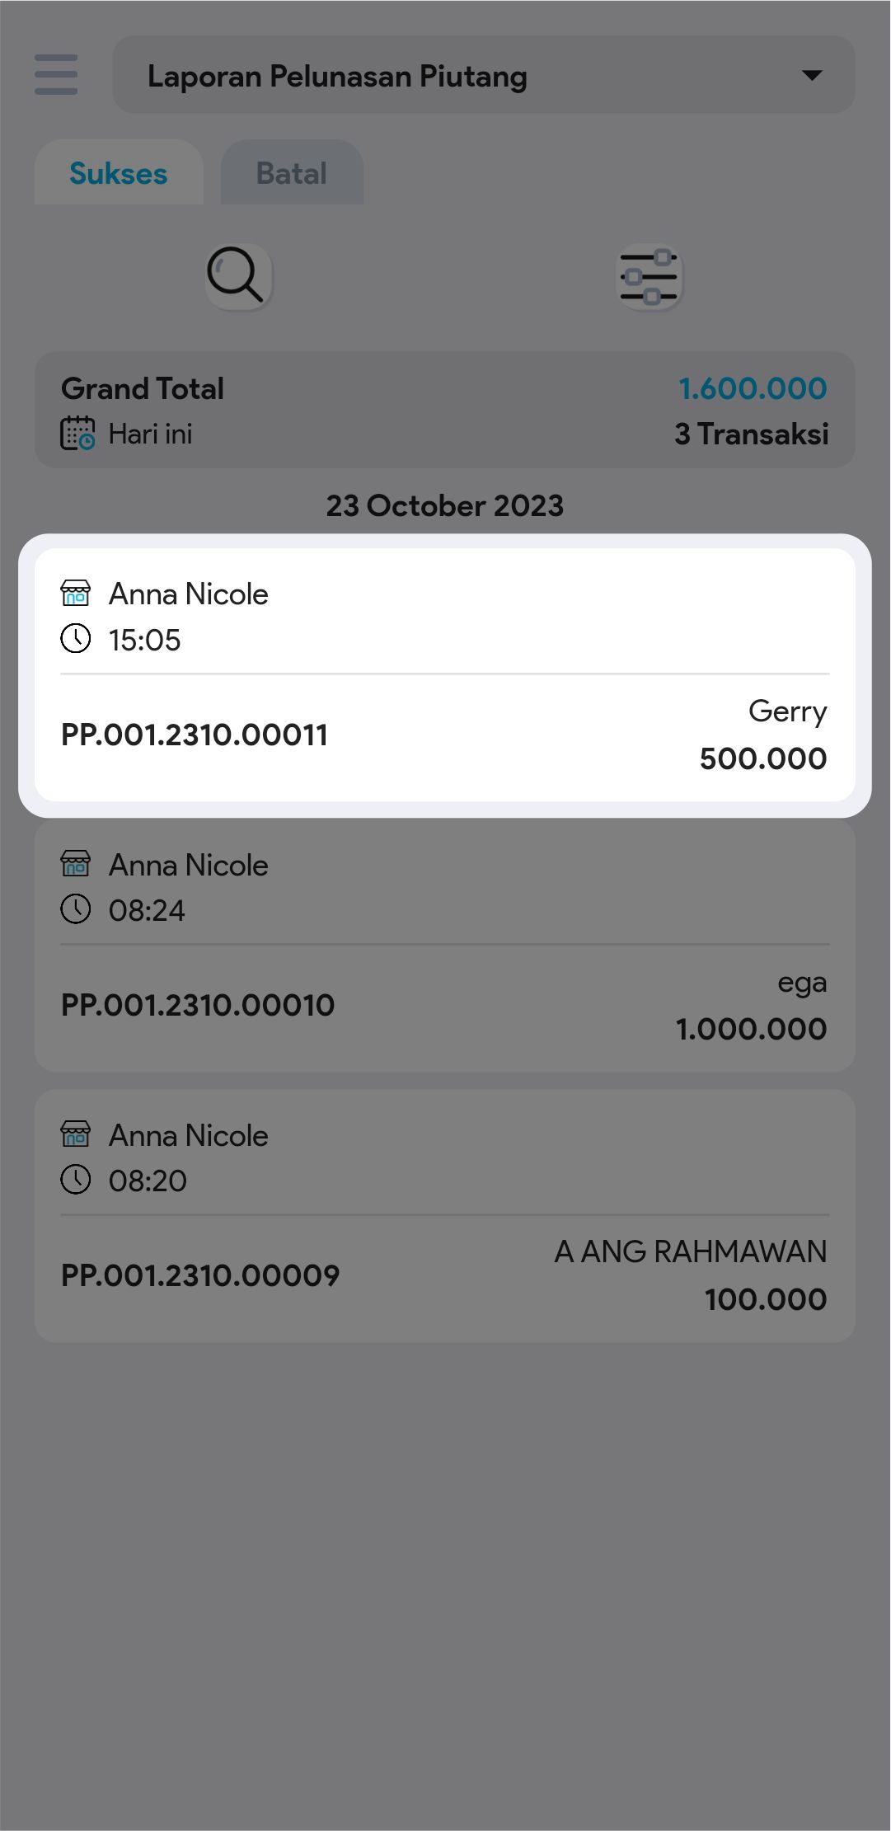Click store icon in the 15:05 card
This screenshot has width=891, height=1831.
coord(76,594)
